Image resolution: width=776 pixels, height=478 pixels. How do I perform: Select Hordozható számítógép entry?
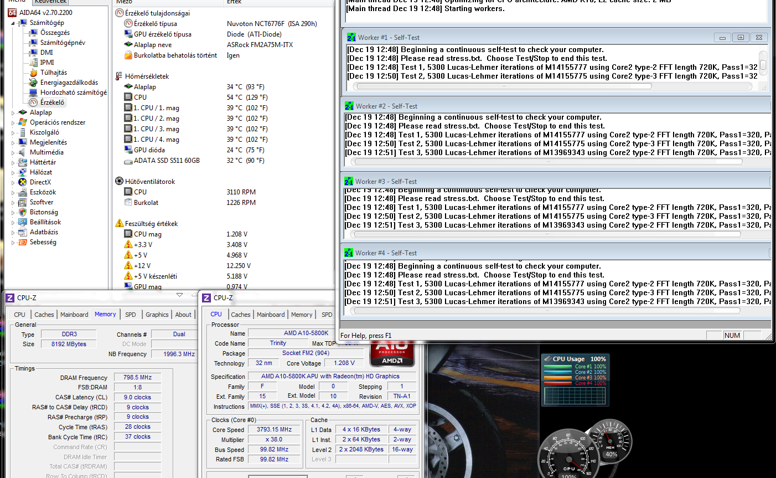[74, 92]
